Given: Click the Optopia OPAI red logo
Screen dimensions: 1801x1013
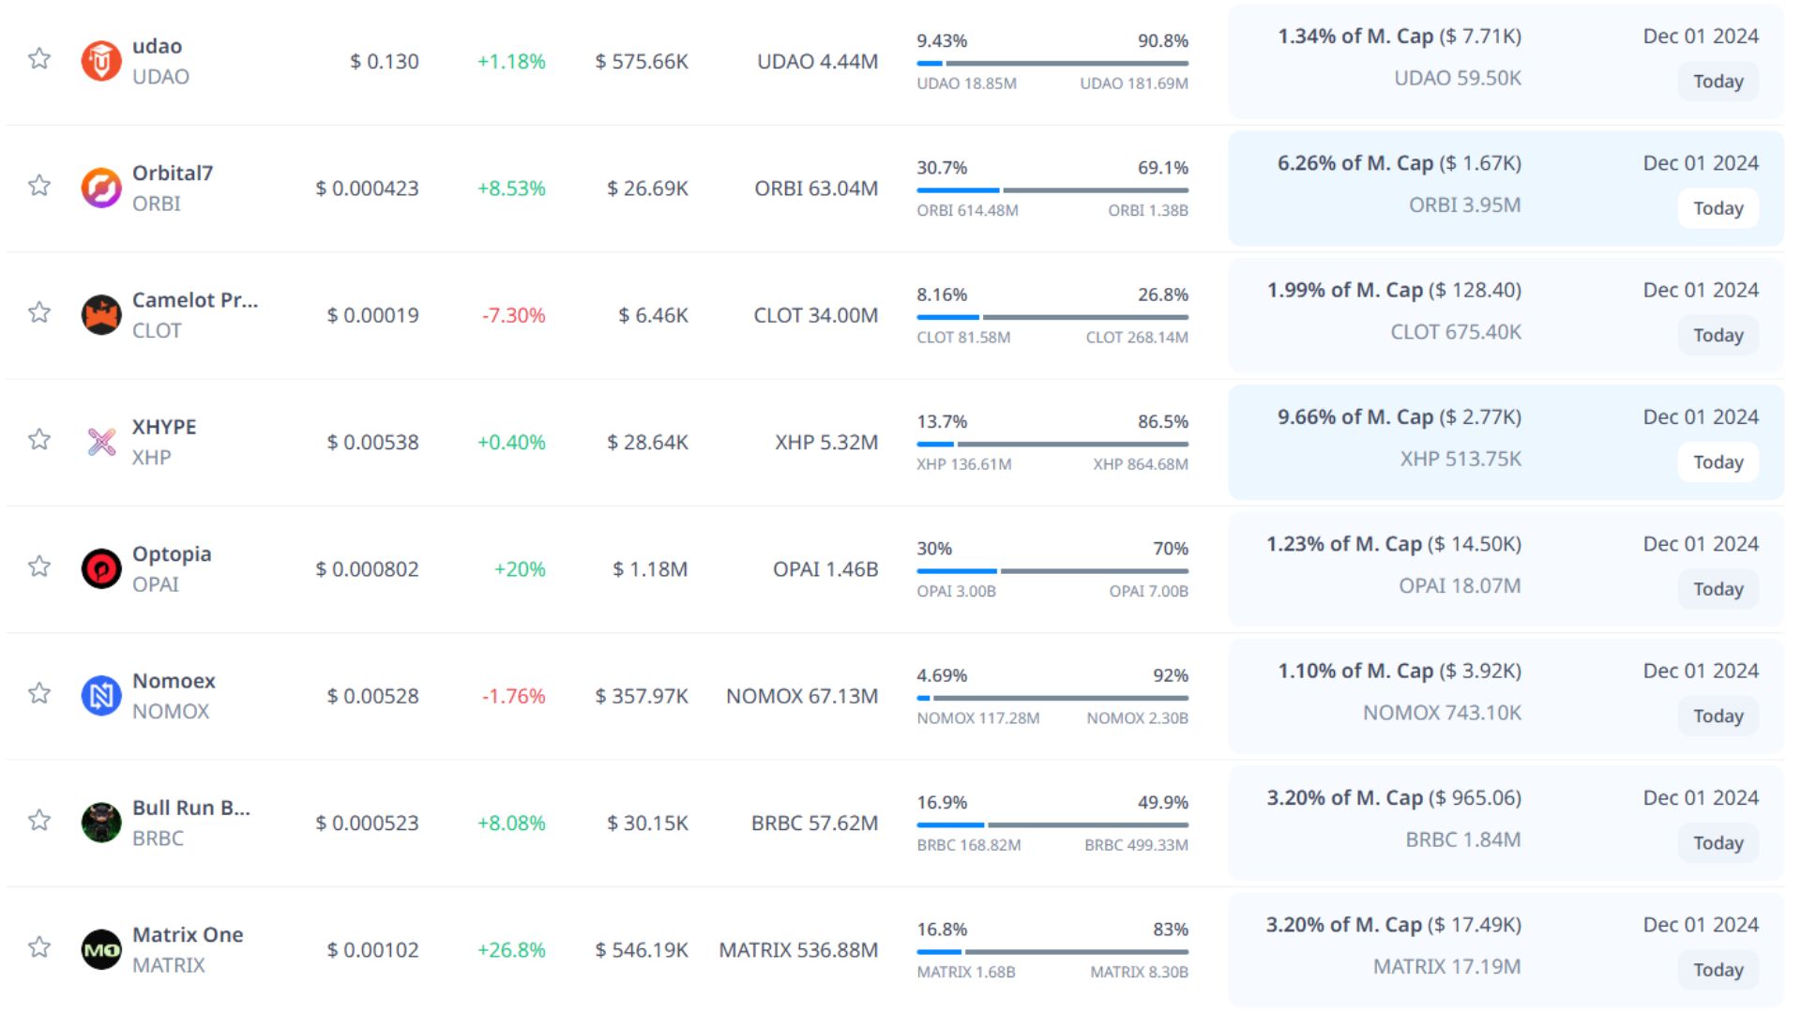Looking at the screenshot, I should click(101, 568).
